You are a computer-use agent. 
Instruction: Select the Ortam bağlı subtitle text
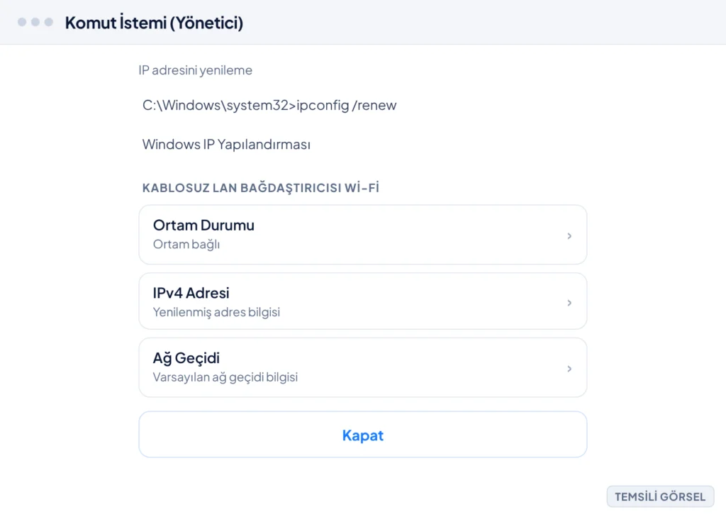[x=186, y=244]
